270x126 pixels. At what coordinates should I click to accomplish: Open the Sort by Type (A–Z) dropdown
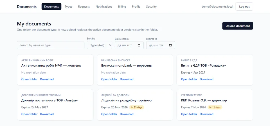100,45
